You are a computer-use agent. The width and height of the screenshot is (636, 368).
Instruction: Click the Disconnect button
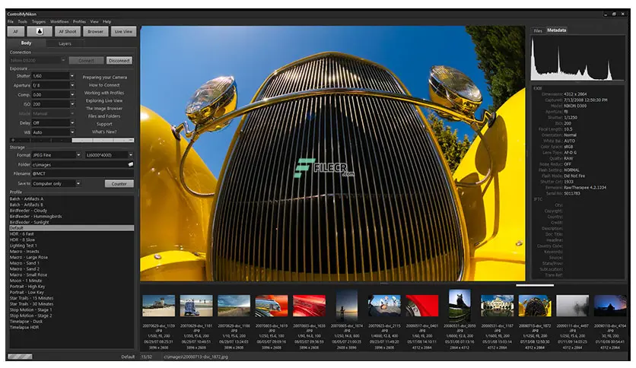pyautogui.click(x=119, y=60)
